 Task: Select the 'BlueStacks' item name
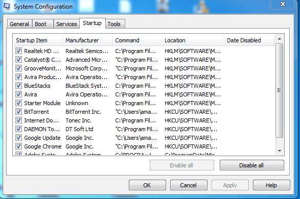pyautogui.click(x=37, y=86)
